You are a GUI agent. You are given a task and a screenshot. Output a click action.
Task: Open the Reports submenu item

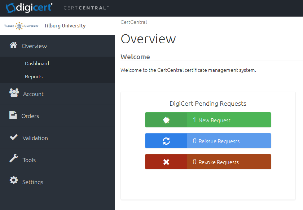pos(34,76)
